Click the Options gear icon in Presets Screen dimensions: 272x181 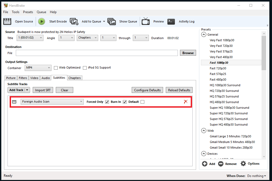point(243,164)
